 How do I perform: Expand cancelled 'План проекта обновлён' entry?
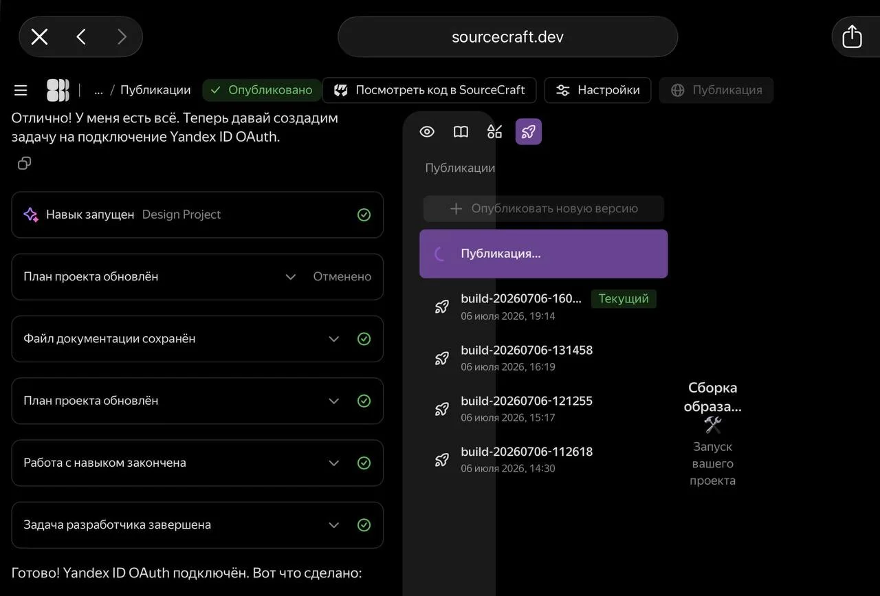coord(291,276)
